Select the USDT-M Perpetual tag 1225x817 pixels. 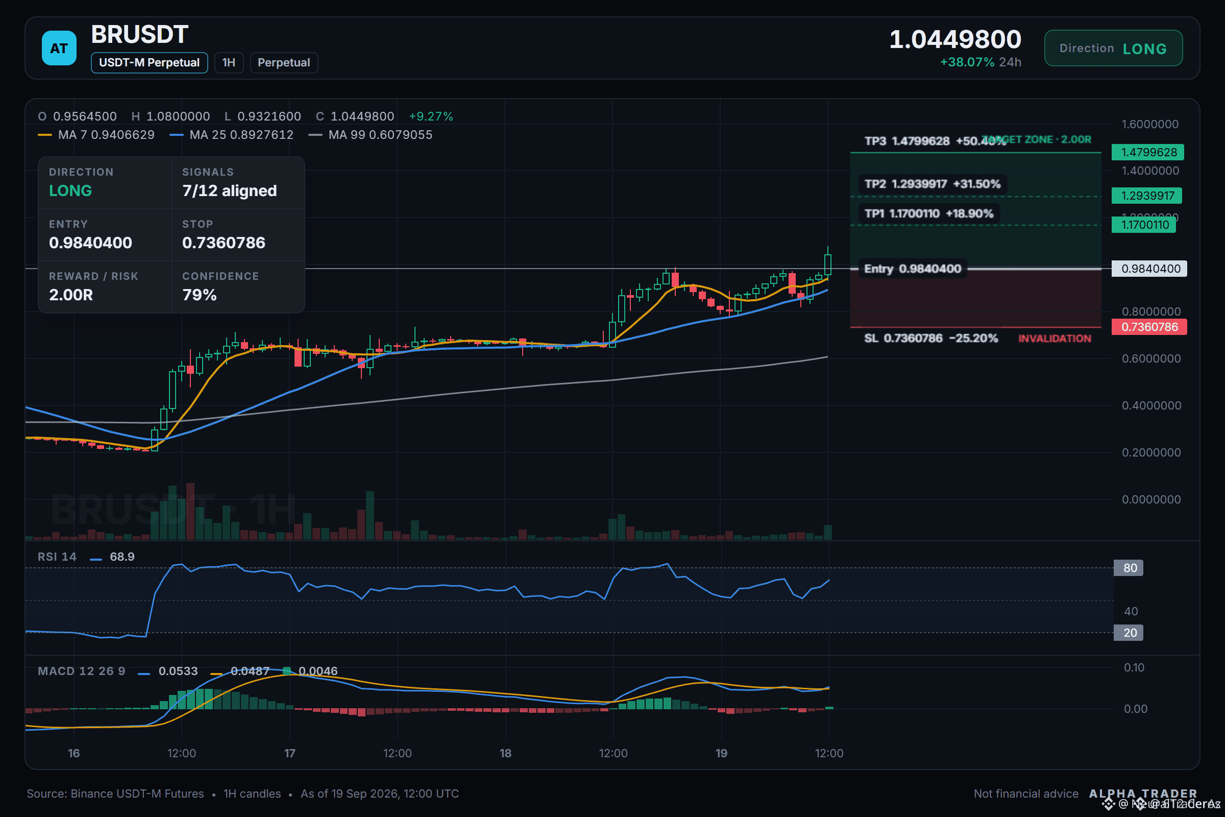click(x=150, y=62)
